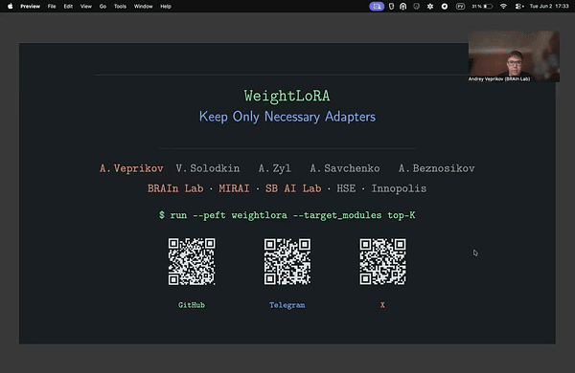Click the BRAIn Lab affiliation
575x373 pixels.
pos(175,188)
